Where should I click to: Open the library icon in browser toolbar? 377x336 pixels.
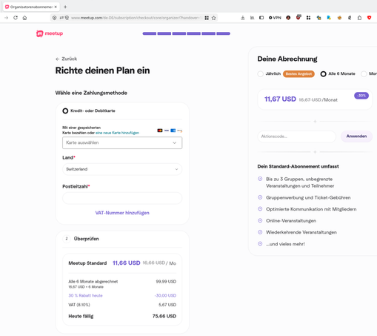(x=252, y=18)
